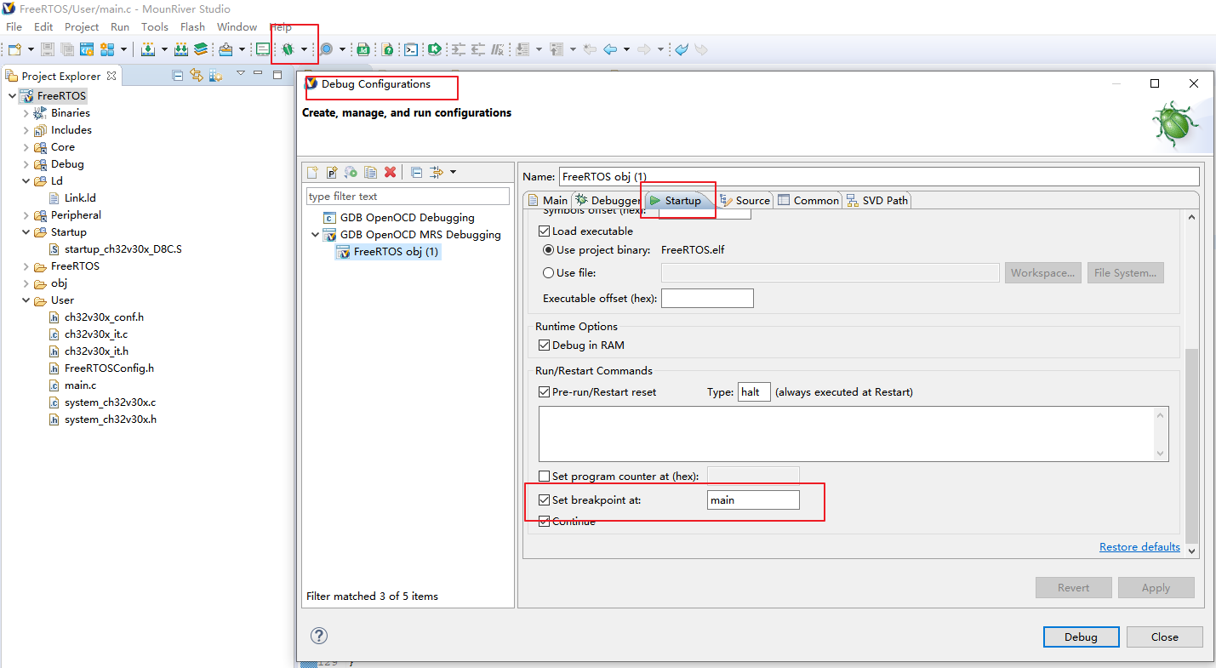
Task: Click the Executable offset hex field
Action: tap(707, 299)
